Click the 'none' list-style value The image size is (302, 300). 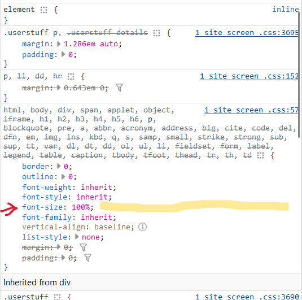pos(91,237)
